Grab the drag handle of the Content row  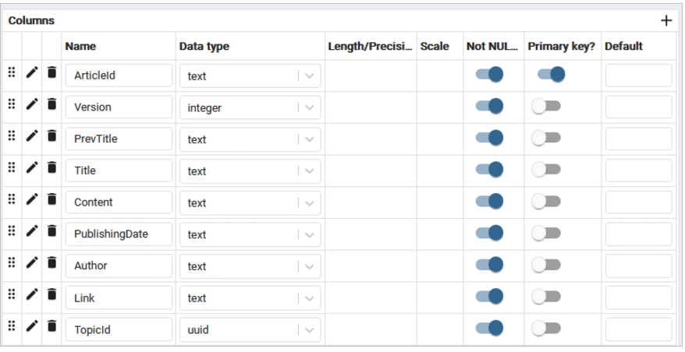tap(12, 199)
